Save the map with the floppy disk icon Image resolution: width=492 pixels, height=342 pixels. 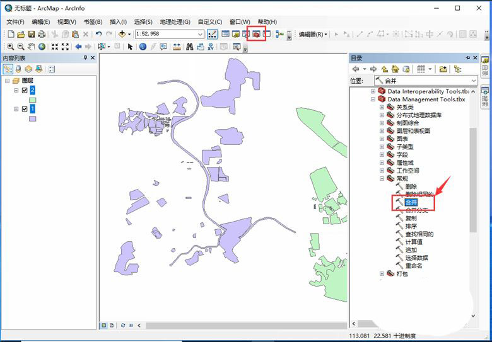[x=32, y=34]
